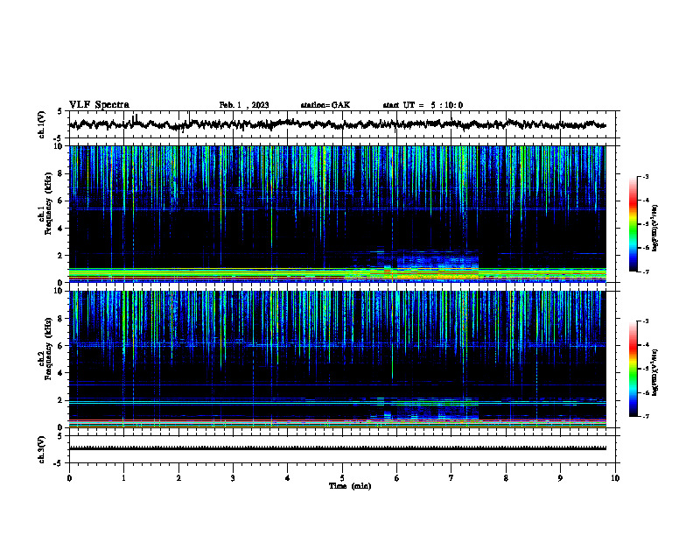The width and height of the screenshot is (693, 536).
Task: Click the ch.2 Frequency (kHz) axis label
Action: 48,349
